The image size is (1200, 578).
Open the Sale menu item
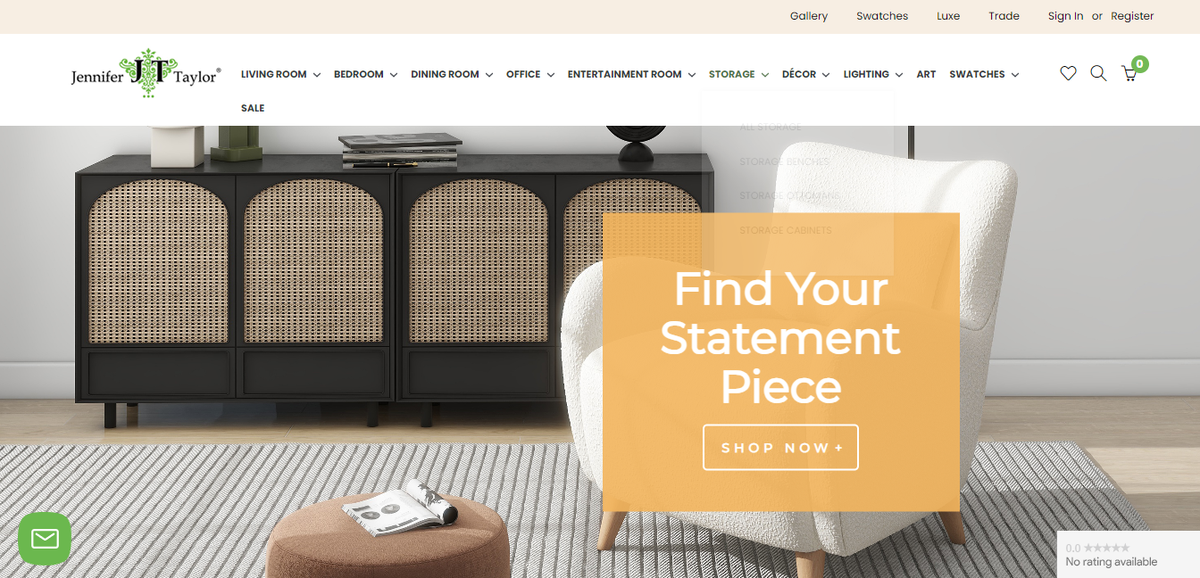(253, 108)
